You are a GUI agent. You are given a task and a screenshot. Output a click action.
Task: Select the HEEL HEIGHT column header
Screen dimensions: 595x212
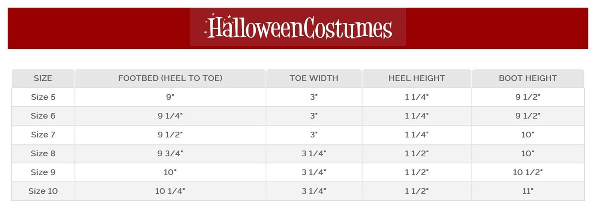tap(416, 78)
